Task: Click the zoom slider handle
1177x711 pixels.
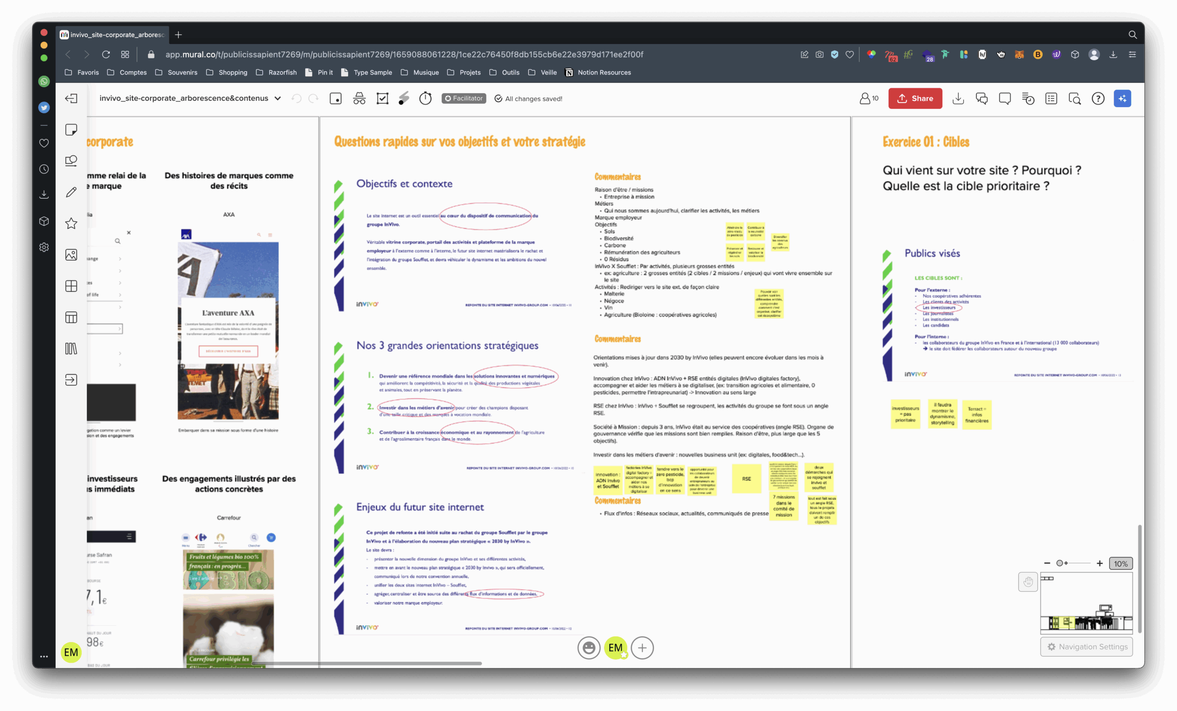Action: click(1059, 563)
